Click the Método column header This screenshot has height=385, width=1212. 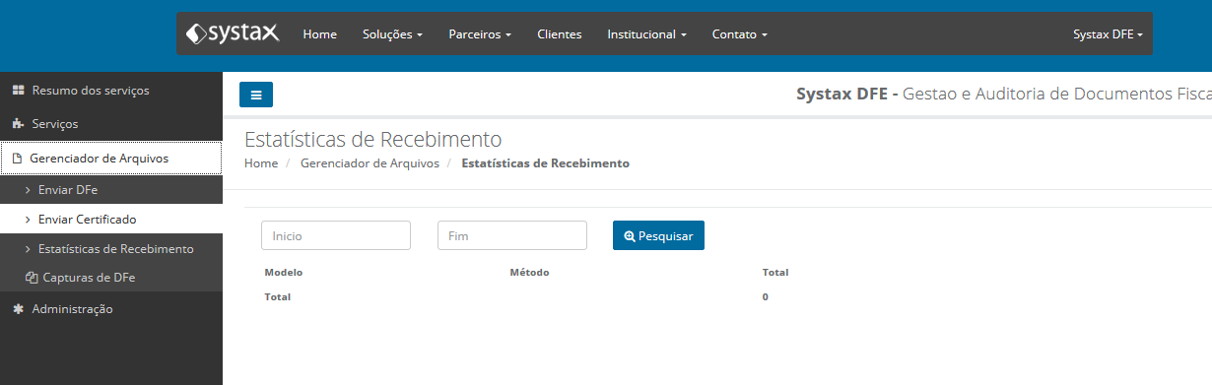tap(529, 272)
